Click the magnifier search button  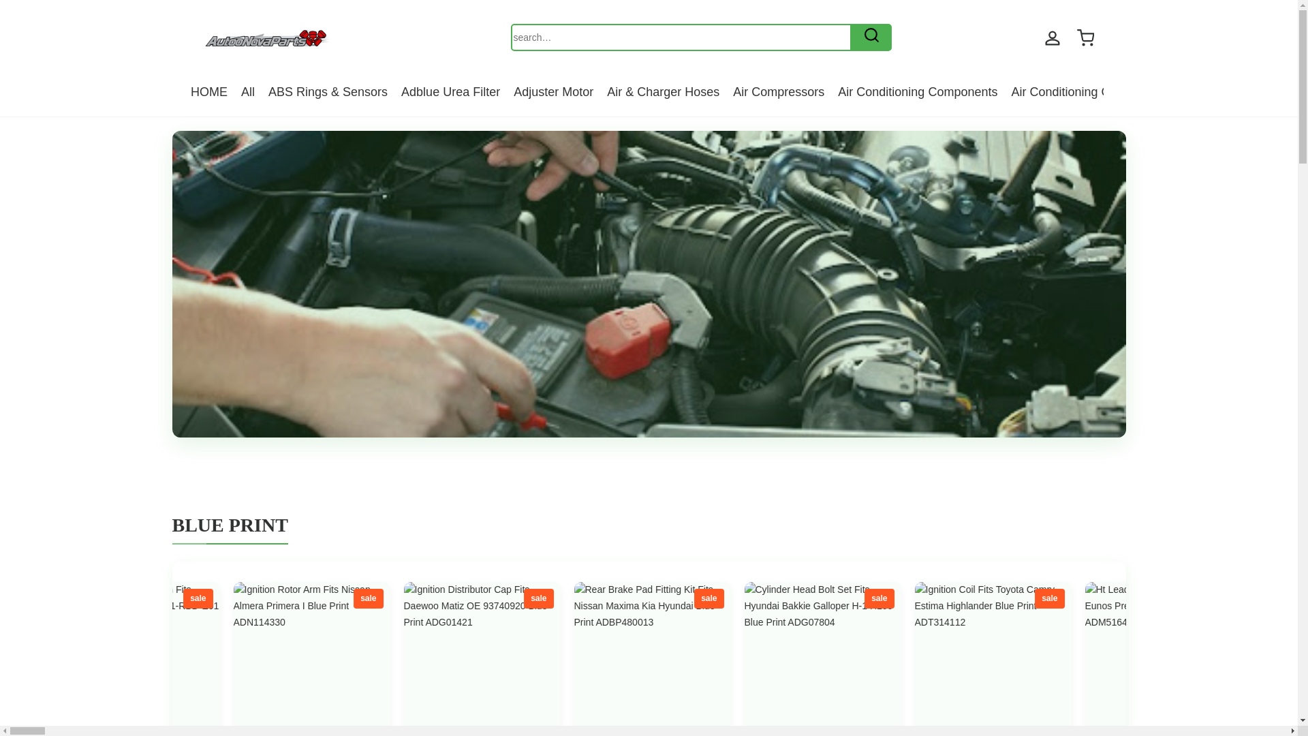(x=871, y=37)
